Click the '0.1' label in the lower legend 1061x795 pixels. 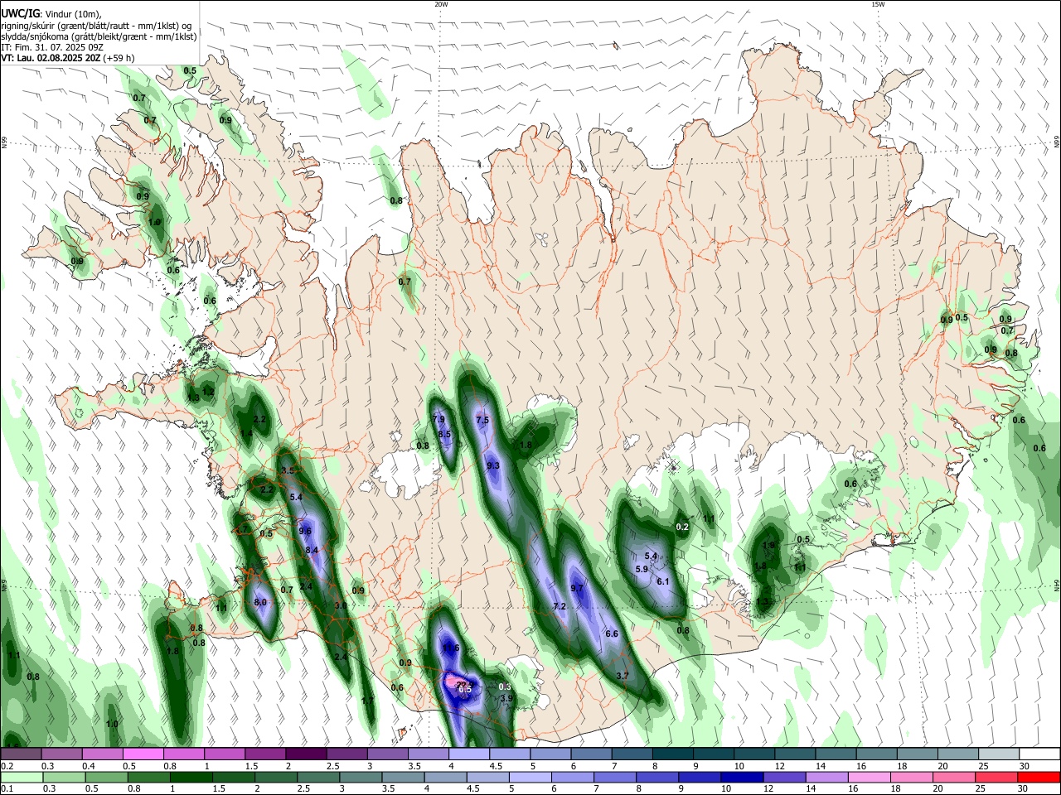coord(7,788)
